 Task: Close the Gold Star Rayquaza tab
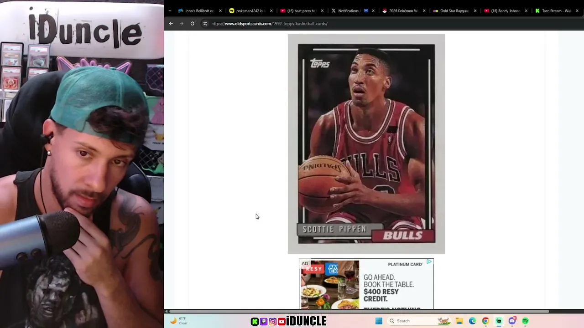475,11
